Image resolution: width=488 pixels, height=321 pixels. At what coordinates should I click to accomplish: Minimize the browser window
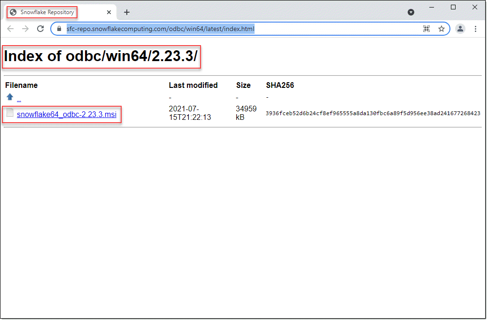click(x=431, y=8)
